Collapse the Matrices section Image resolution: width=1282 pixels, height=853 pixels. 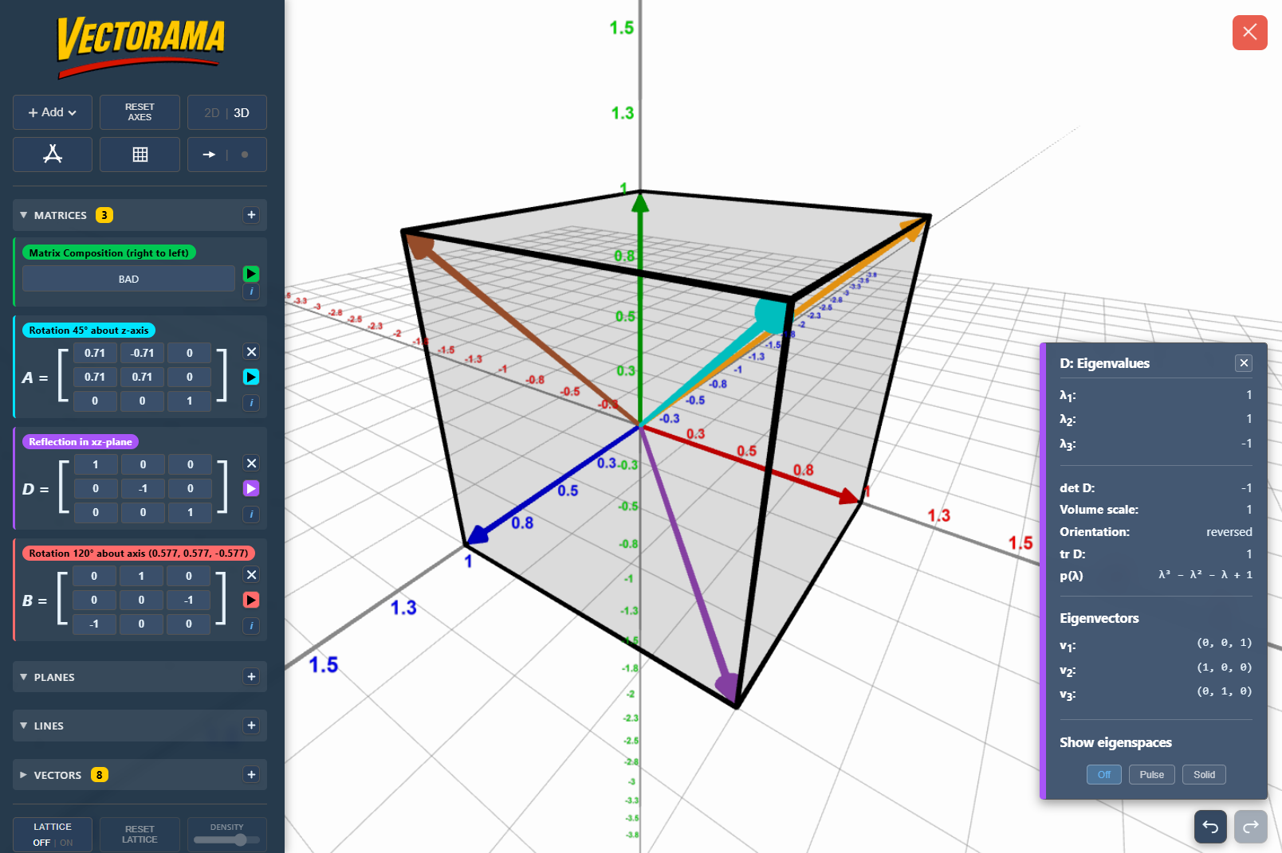24,215
